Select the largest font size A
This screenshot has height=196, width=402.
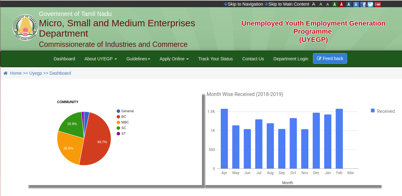314,4
